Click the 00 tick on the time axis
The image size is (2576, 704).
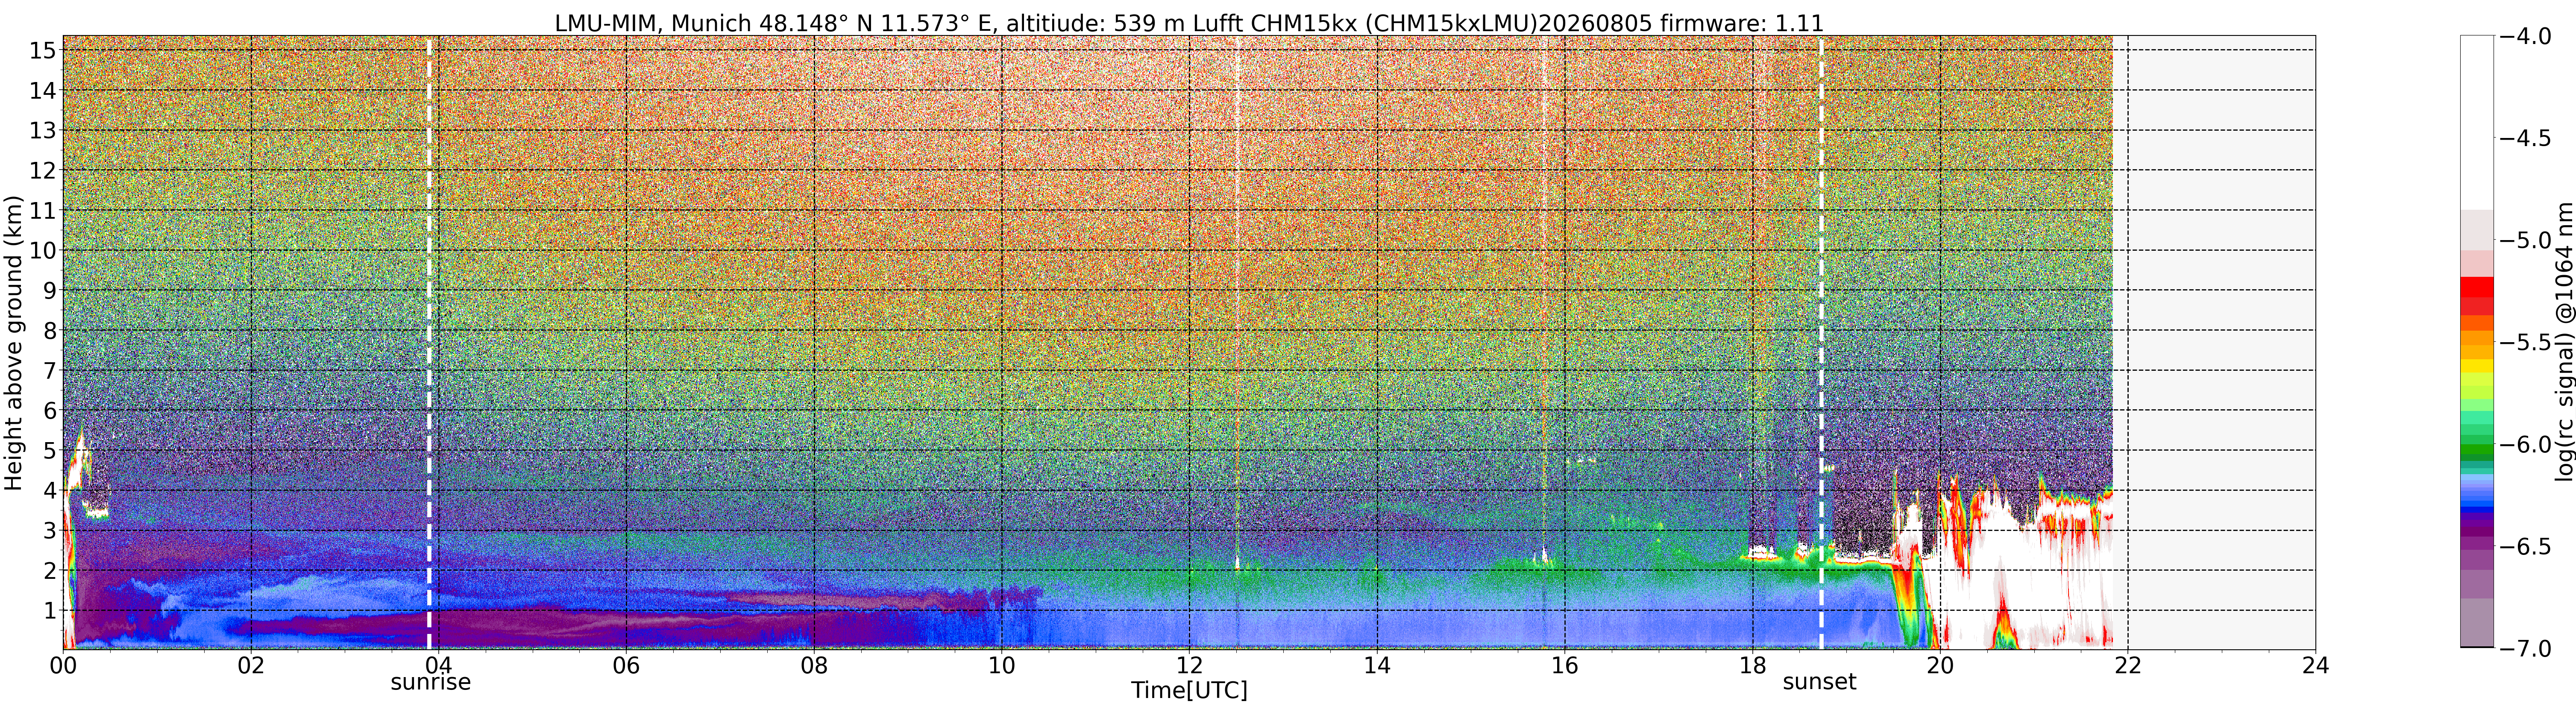63,665
